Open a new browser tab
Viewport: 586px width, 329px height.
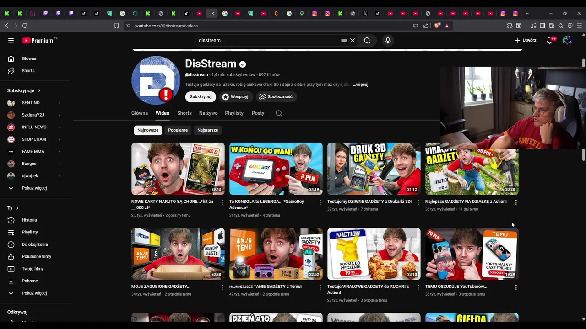pyautogui.click(x=527, y=13)
